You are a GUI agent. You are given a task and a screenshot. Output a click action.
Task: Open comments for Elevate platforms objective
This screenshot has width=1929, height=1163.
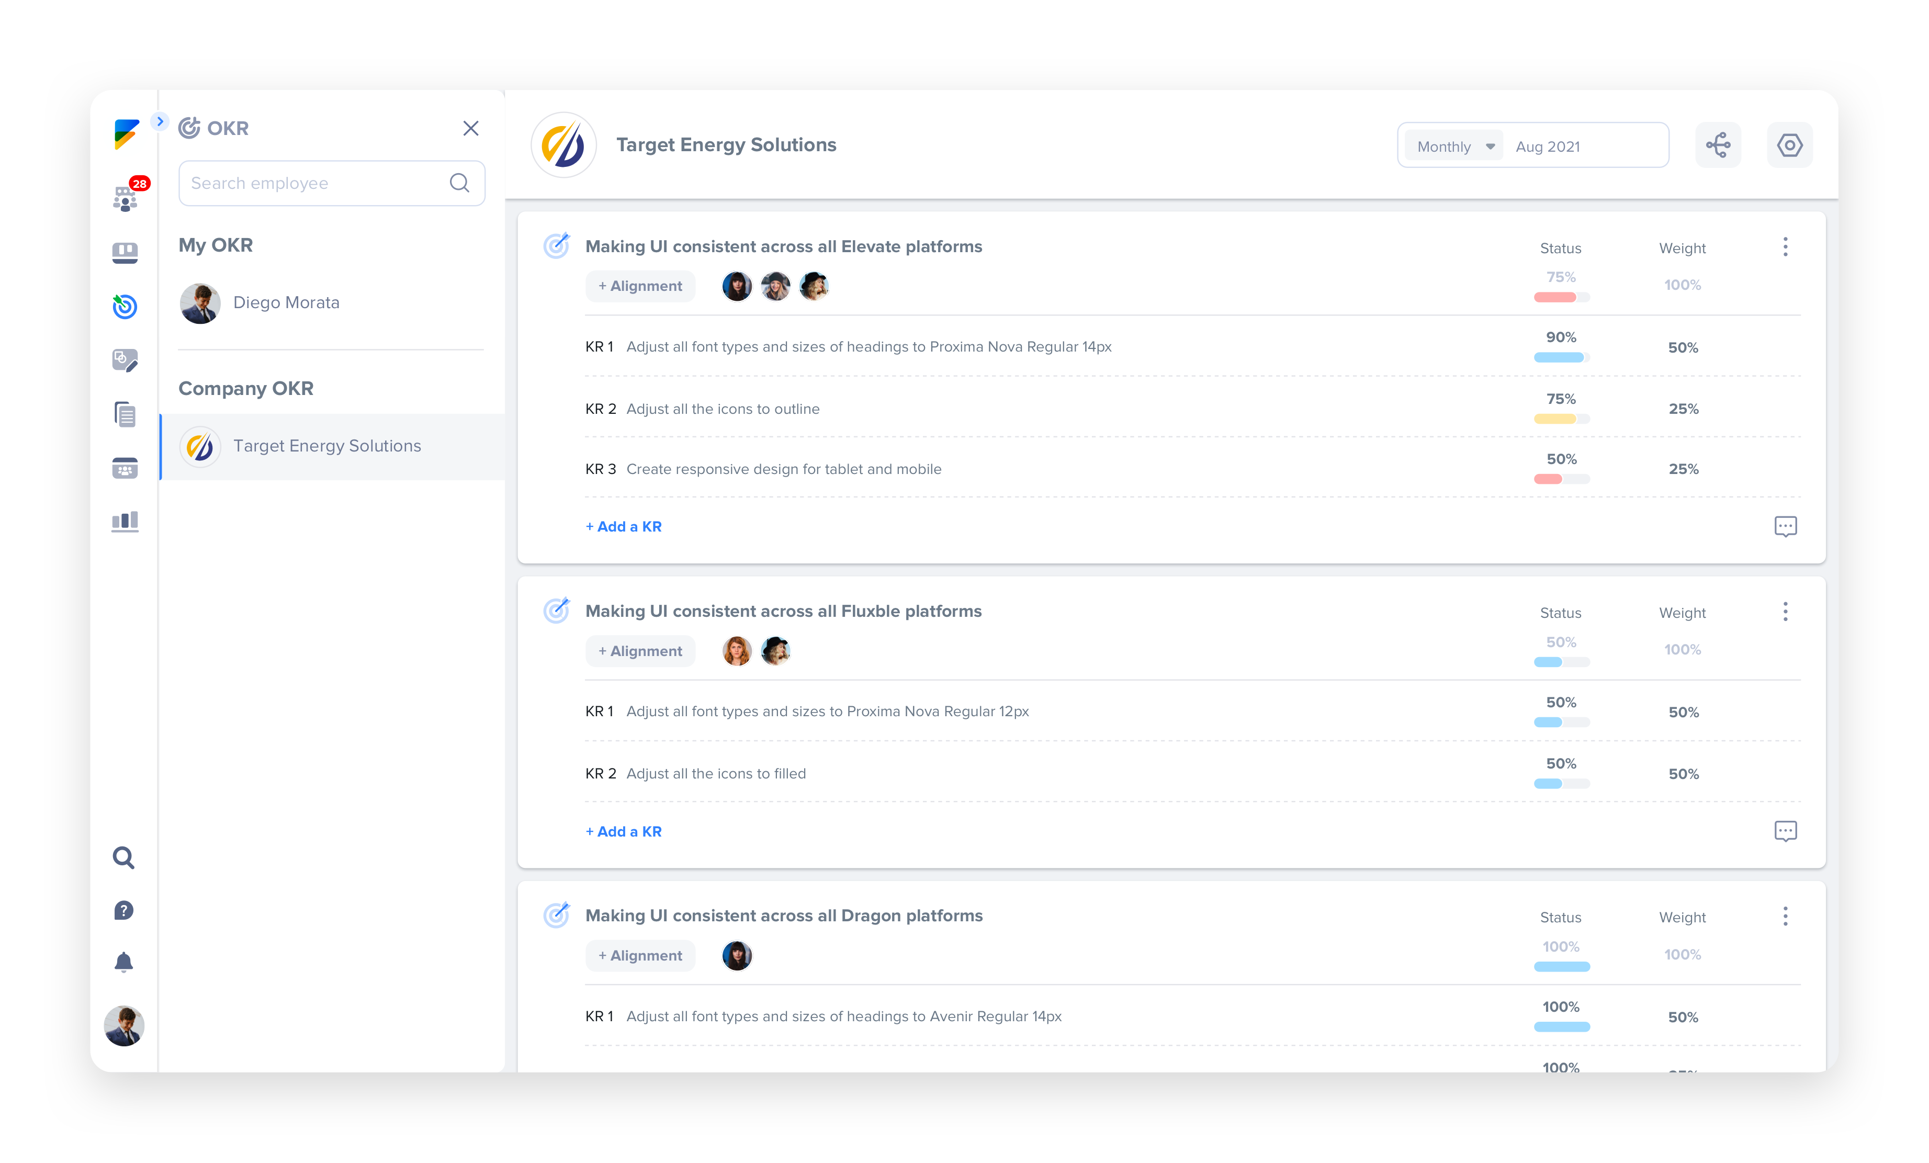[x=1786, y=527]
